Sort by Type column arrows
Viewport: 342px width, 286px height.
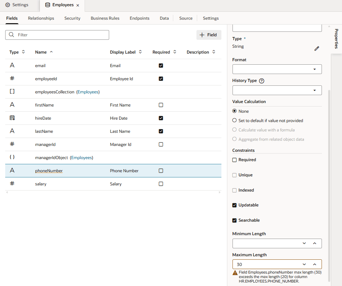23,52
